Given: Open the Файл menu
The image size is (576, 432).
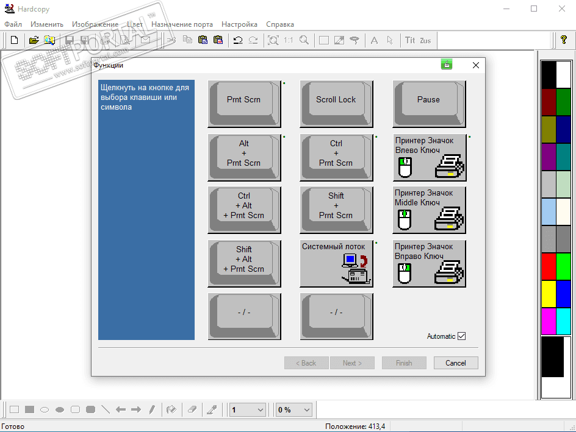Looking at the screenshot, I should (13, 24).
